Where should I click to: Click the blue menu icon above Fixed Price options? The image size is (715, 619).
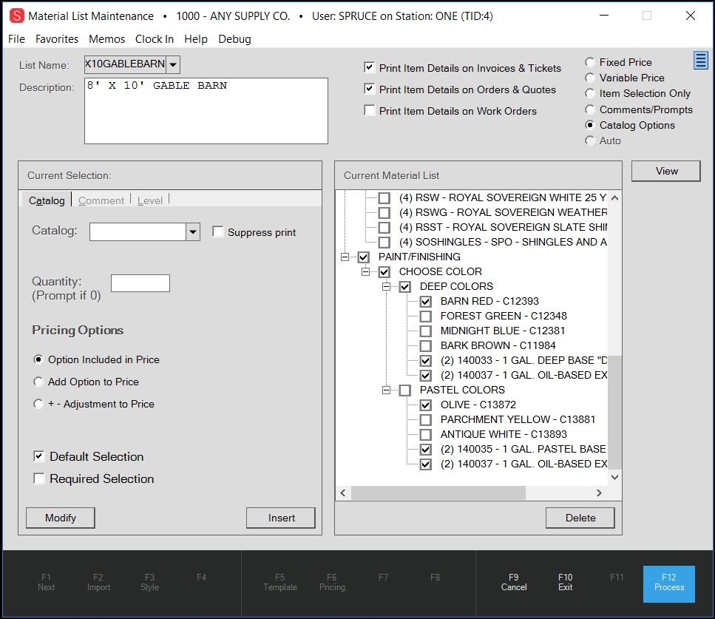[699, 60]
